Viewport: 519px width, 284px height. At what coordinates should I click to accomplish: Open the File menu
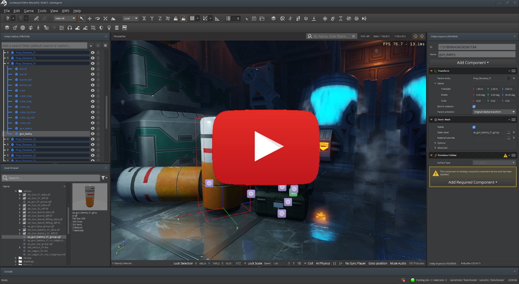(x=7, y=11)
